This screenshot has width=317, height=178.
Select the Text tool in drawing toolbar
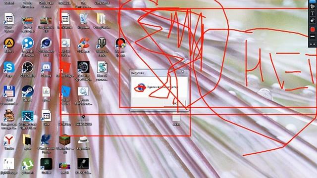point(313,13)
